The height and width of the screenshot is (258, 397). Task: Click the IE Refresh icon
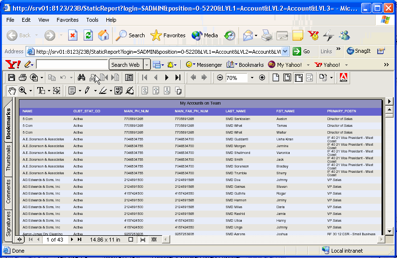pos(88,35)
